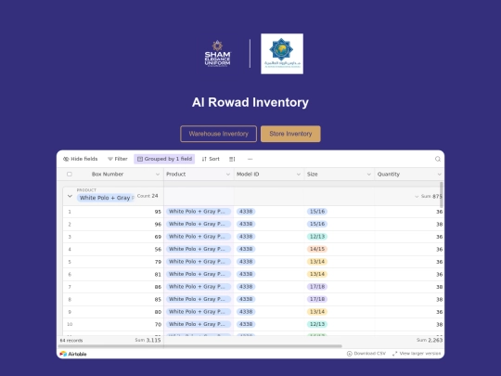The image size is (501, 376).
Task: Click size tag 12/13 in row 10
Action: coord(317,324)
